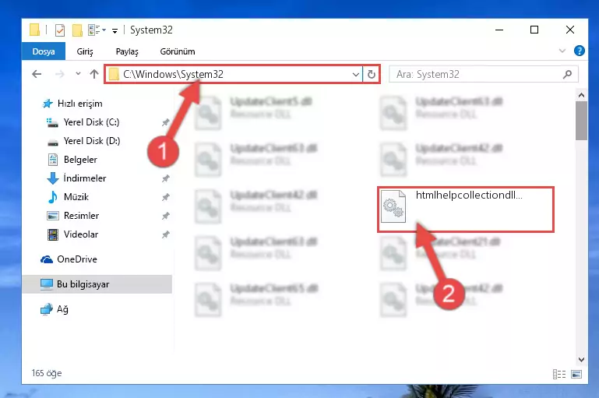Click pin icon next to İndirmeler
This screenshot has width=599, height=398.
[165, 178]
